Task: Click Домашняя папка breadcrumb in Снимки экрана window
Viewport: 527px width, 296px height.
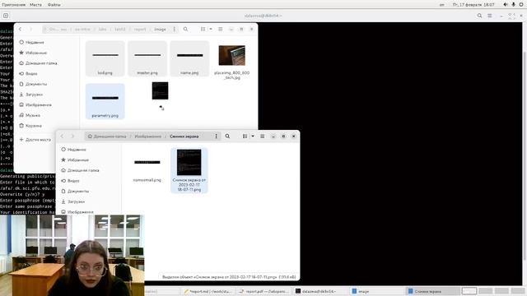Action: coord(107,136)
